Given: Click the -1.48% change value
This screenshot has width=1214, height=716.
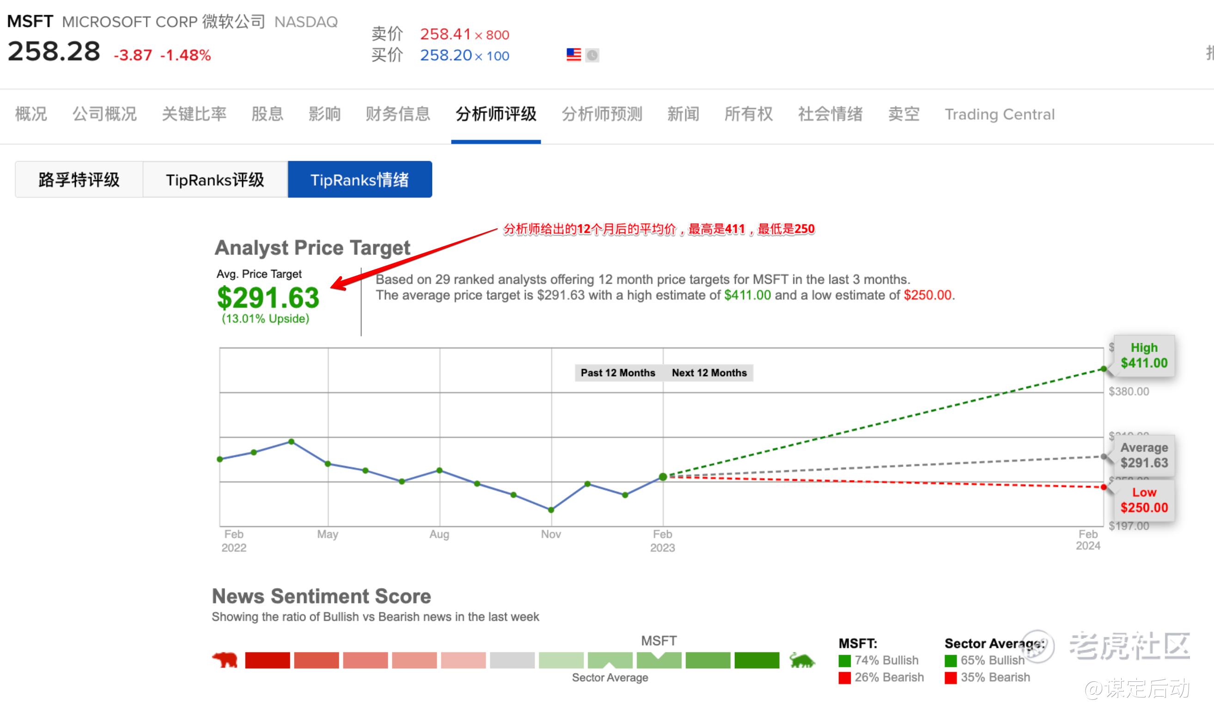Looking at the screenshot, I should pyautogui.click(x=185, y=55).
